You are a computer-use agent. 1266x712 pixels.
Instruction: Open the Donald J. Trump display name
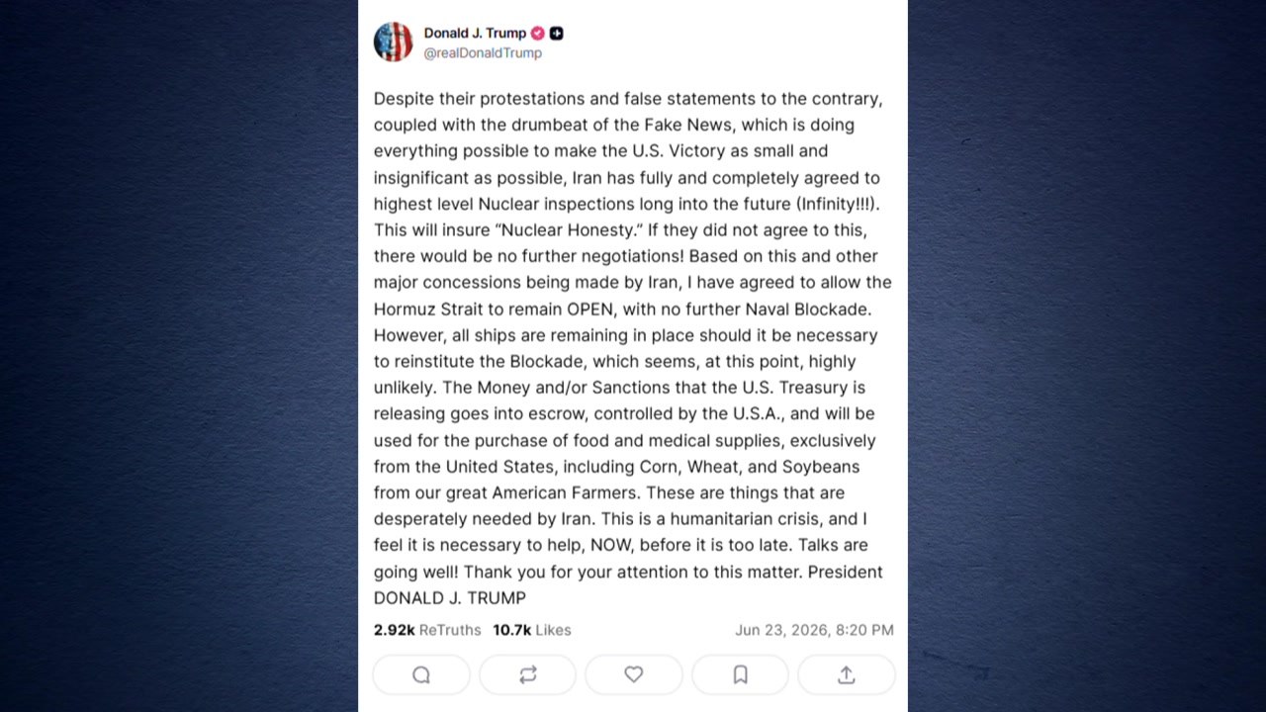click(x=475, y=33)
